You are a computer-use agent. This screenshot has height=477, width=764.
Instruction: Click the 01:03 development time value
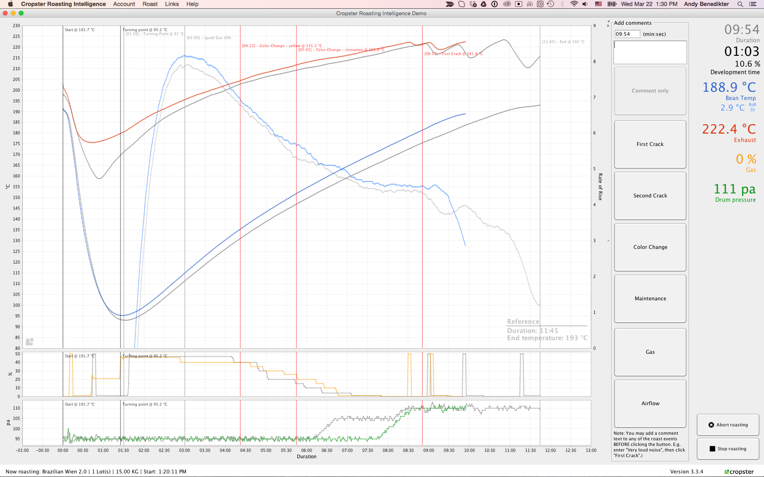point(742,51)
